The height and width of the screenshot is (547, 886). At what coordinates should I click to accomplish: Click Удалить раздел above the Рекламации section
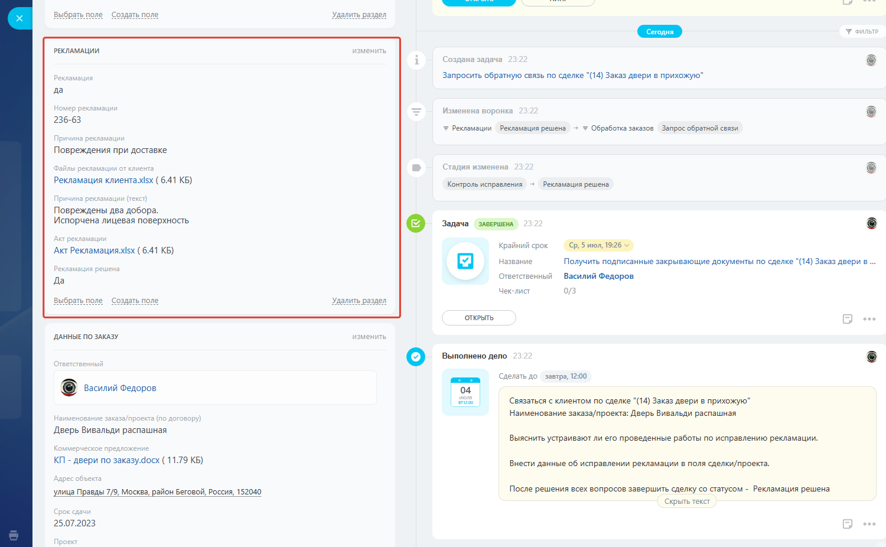(x=359, y=15)
